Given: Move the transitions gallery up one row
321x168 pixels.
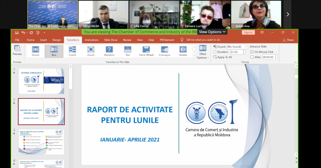Looking at the screenshot, I should (194, 47).
